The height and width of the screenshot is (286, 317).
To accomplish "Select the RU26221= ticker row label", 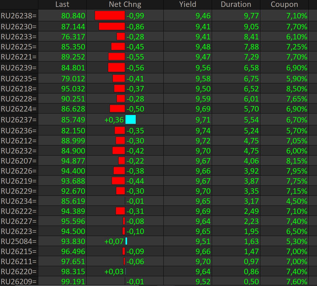I will pos(19,57).
